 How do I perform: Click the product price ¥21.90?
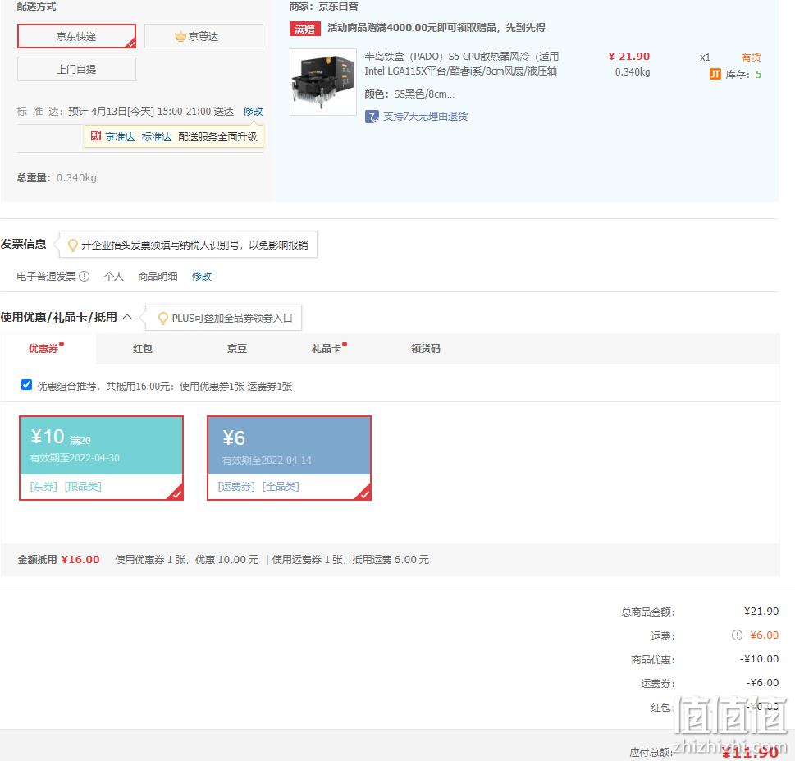628,57
